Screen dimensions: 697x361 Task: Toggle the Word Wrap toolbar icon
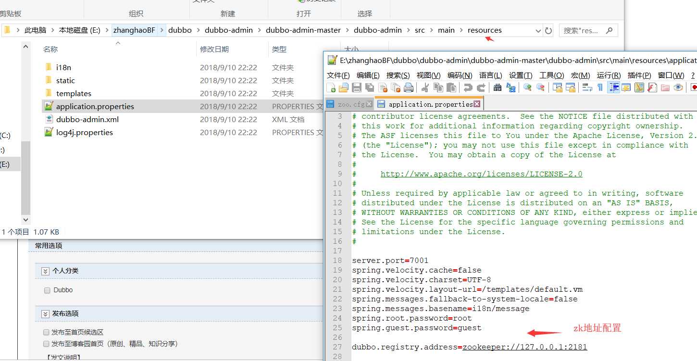tap(587, 87)
